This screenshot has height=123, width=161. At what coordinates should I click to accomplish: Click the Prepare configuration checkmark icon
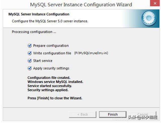coord(30,46)
